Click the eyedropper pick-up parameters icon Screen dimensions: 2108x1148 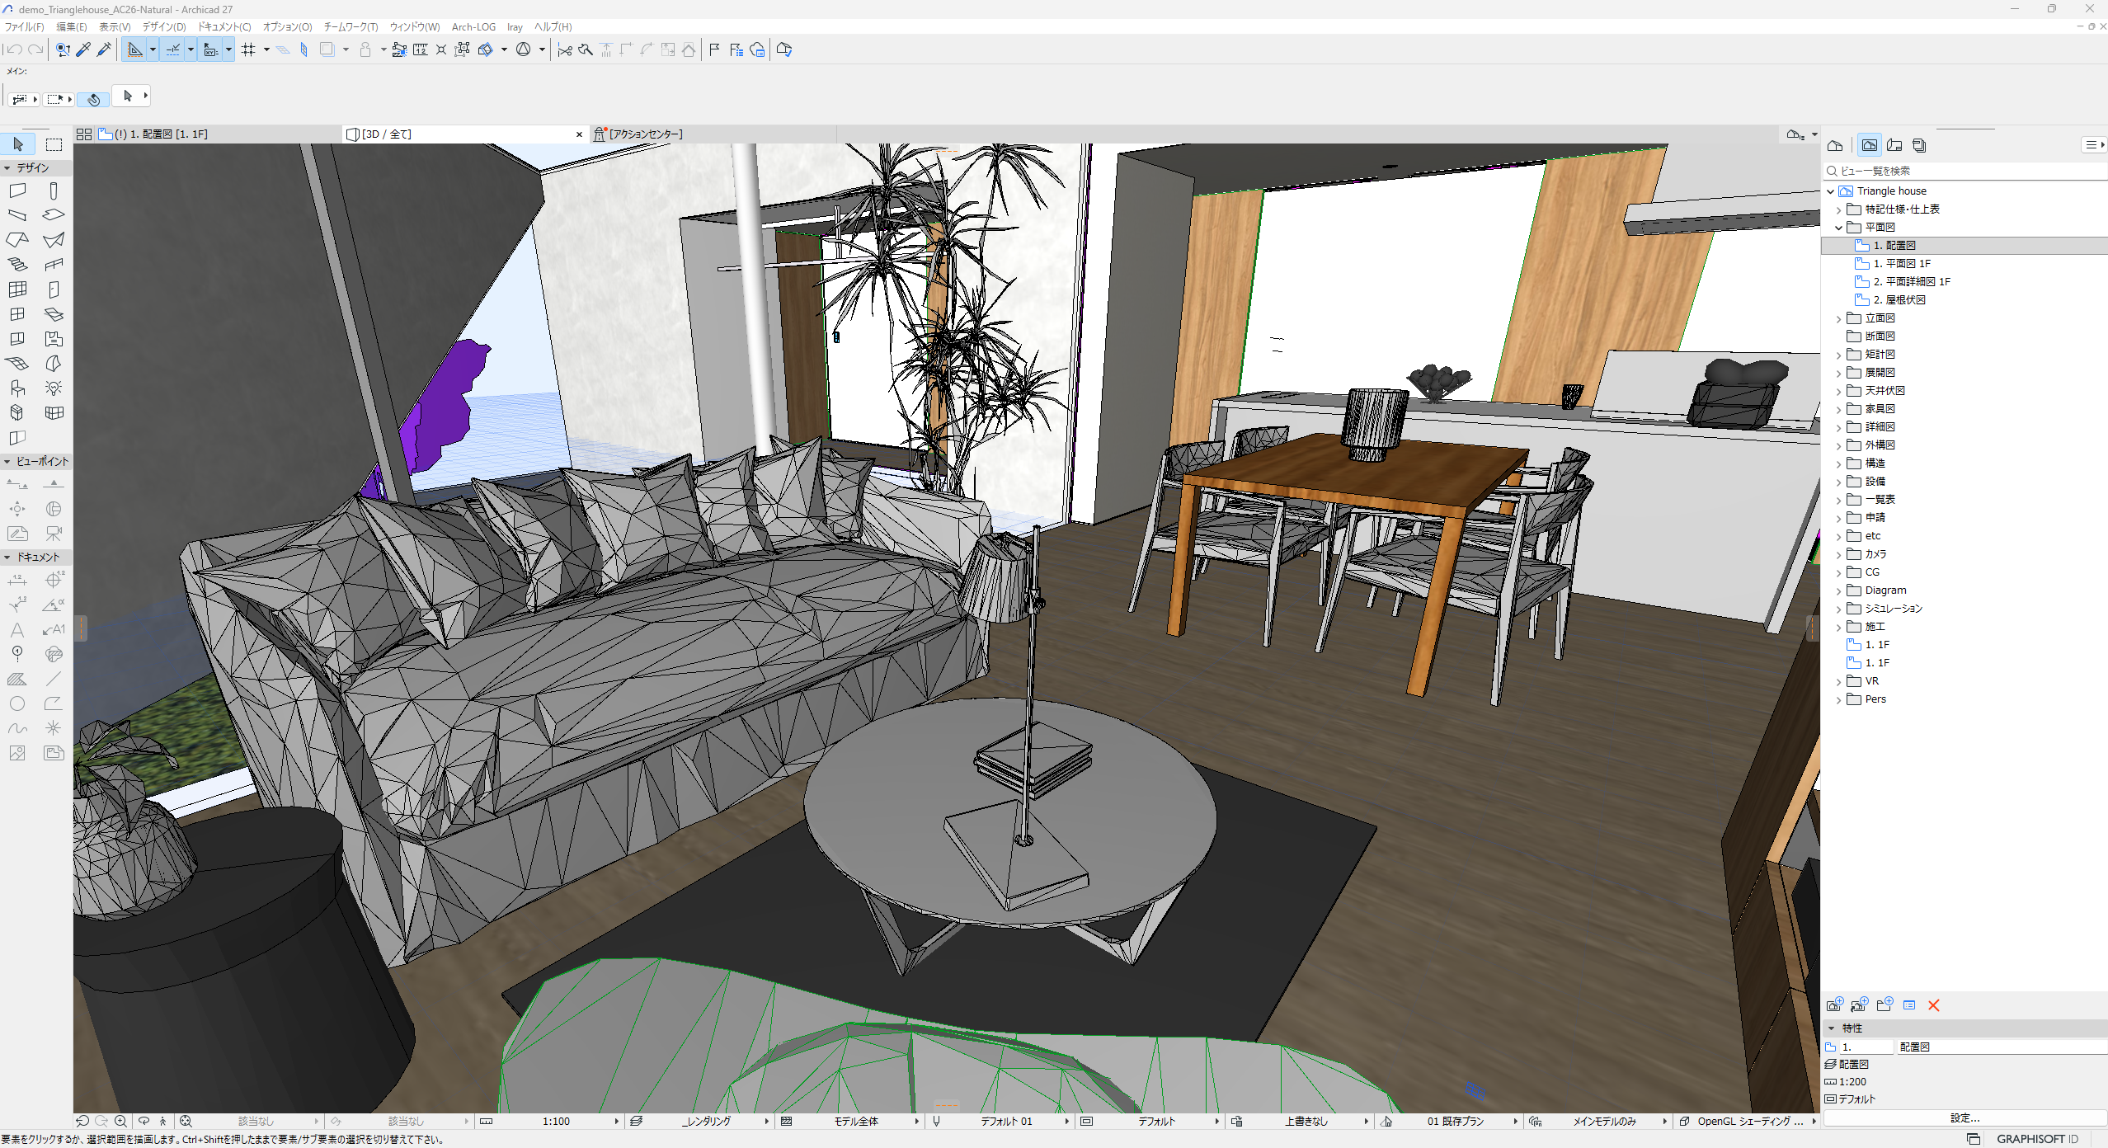pos(83,49)
